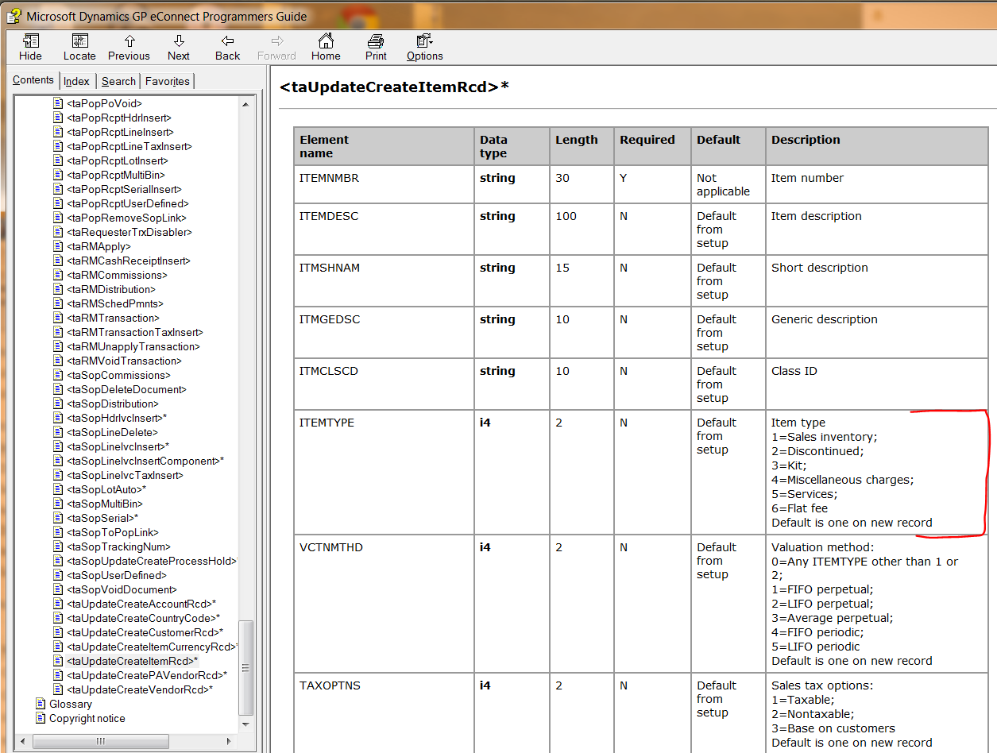Open the Options dropdown menu
The height and width of the screenshot is (753, 997).
pyautogui.click(x=425, y=48)
